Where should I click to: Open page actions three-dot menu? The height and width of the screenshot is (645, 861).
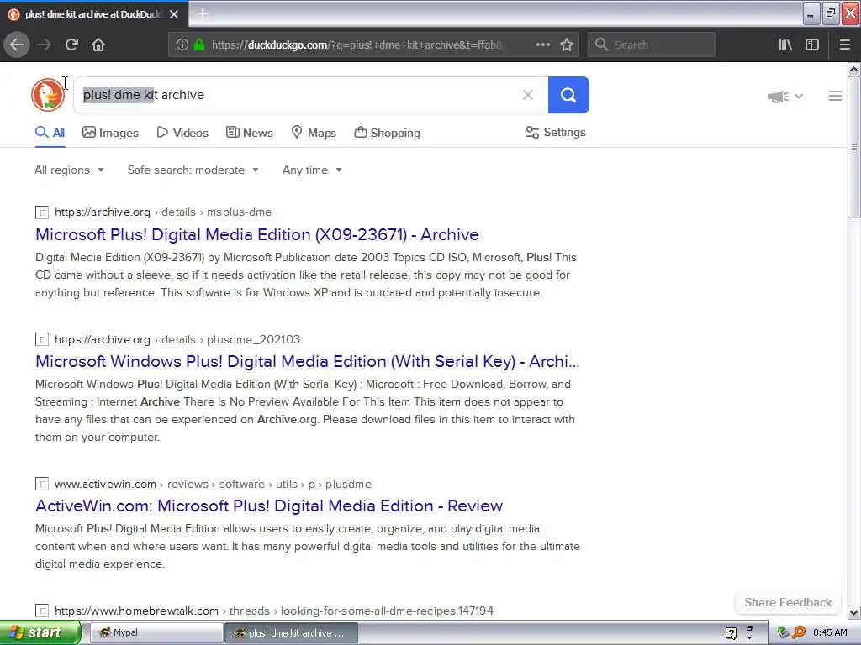tap(542, 45)
